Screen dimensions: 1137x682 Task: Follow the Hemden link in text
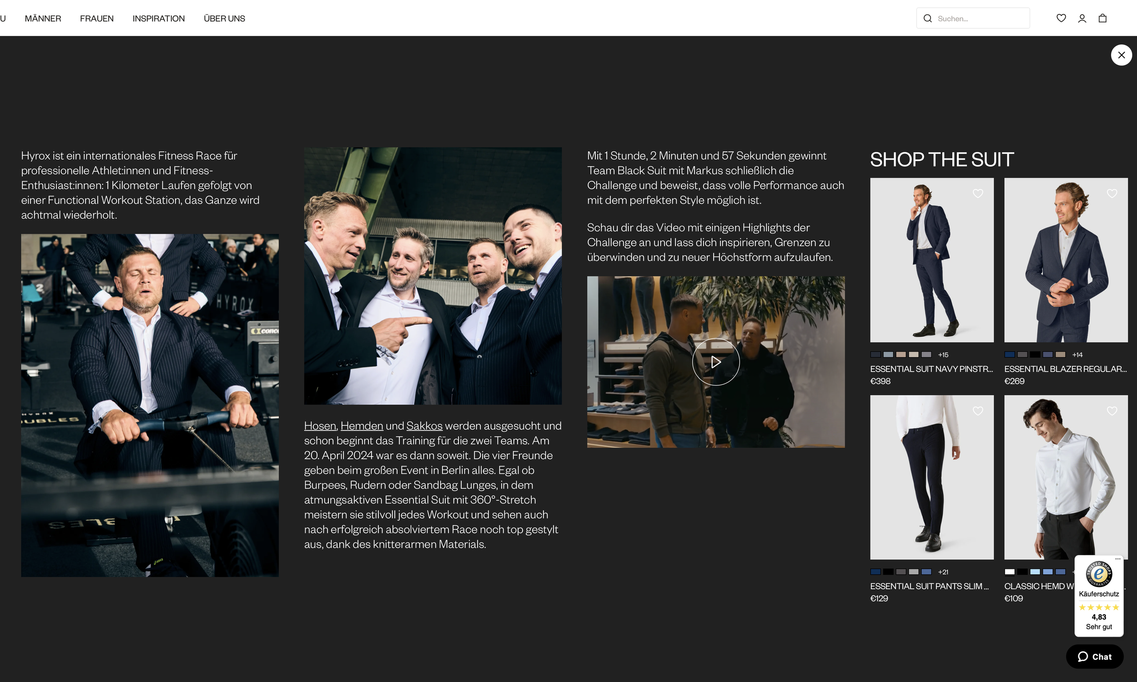(x=362, y=426)
